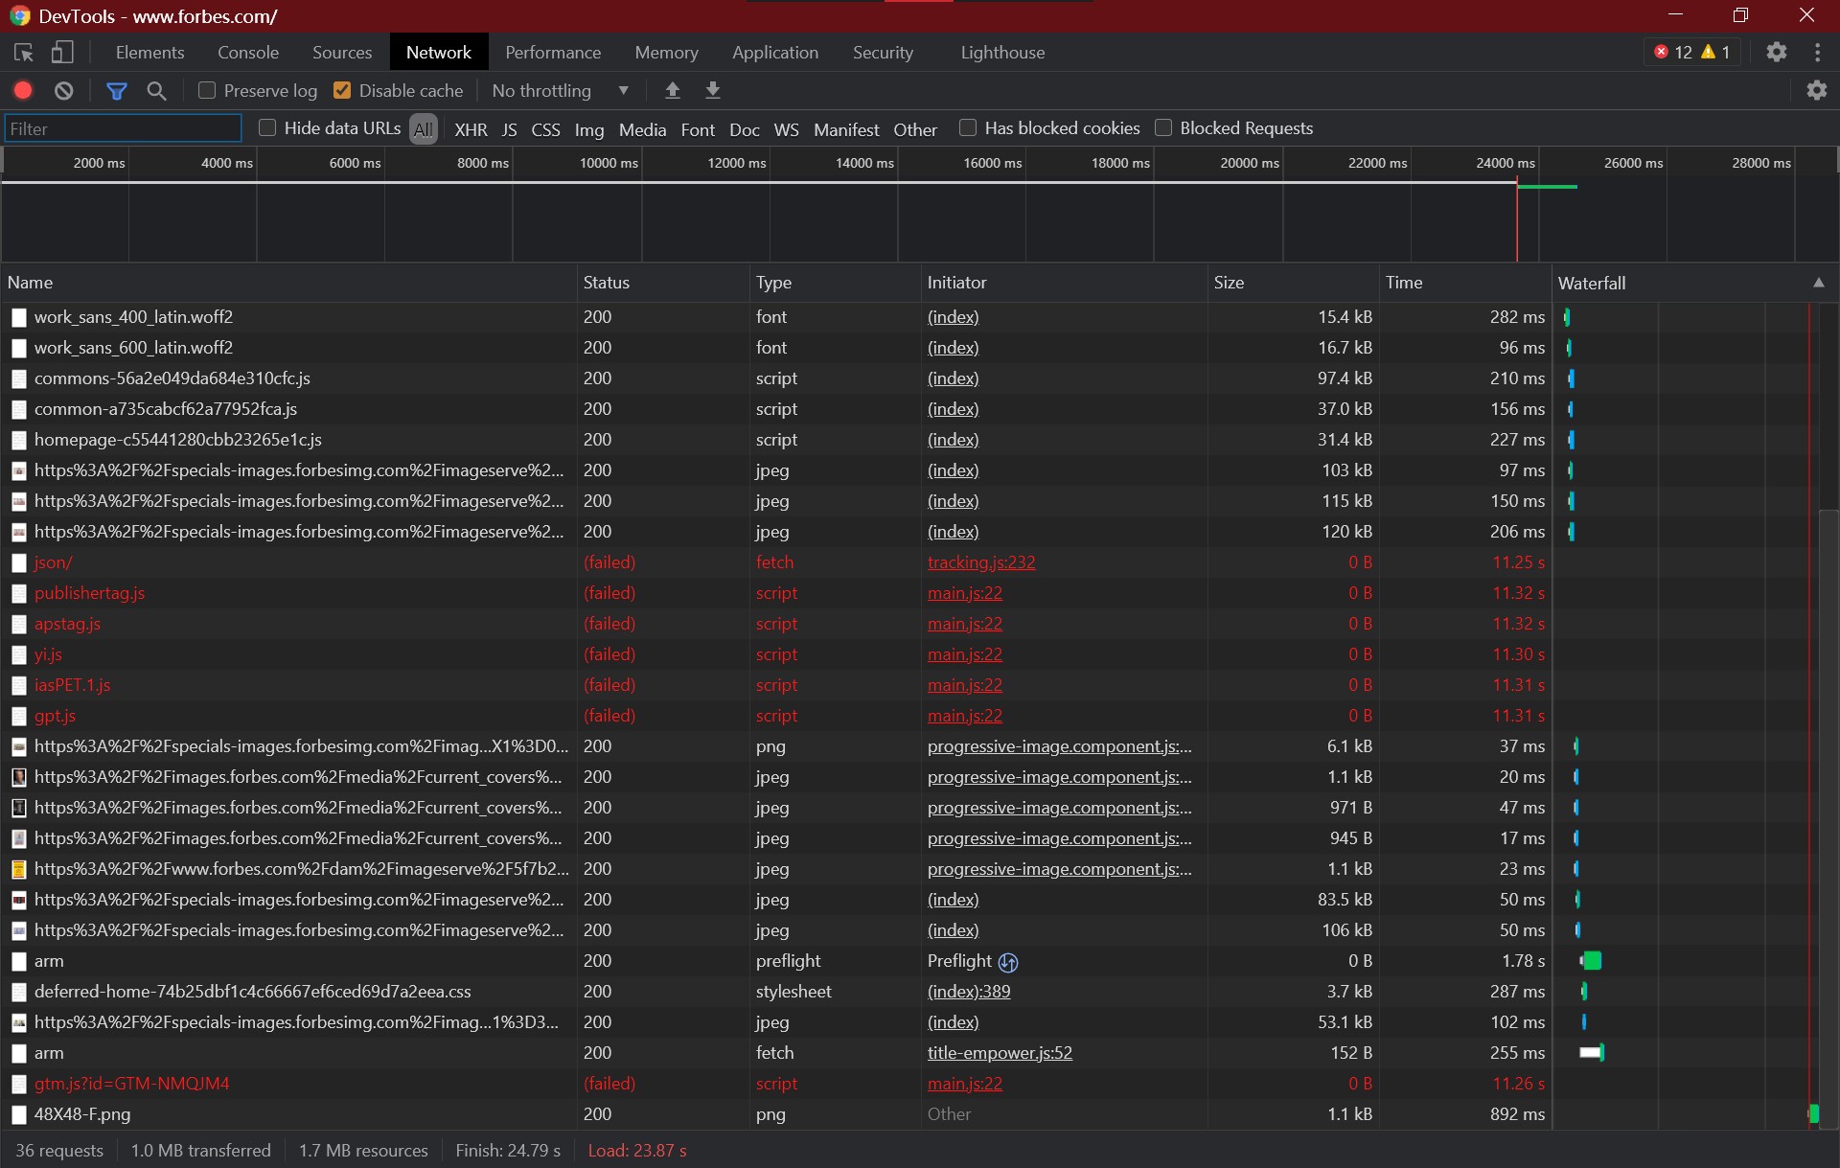This screenshot has width=1840, height=1168.
Task: Click tracking.js:232 initiator link
Action: [x=981, y=562]
